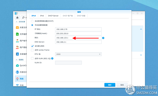The image size is (158, 96).
Task: Open the DHCP 保留 tab
Action: [81, 16]
